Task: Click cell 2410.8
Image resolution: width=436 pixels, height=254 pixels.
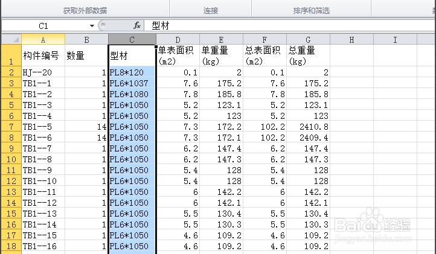Action: pyautogui.click(x=308, y=127)
